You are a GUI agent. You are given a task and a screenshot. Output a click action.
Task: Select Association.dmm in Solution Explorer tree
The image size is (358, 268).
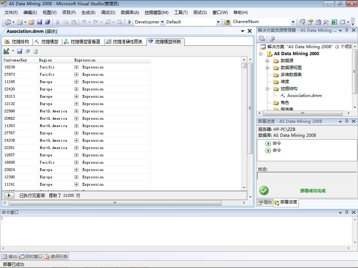pyautogui.click(x=305, y=96)
